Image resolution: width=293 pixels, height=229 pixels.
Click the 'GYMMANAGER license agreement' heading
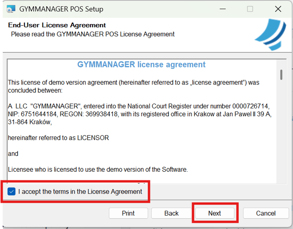(141, 65)
